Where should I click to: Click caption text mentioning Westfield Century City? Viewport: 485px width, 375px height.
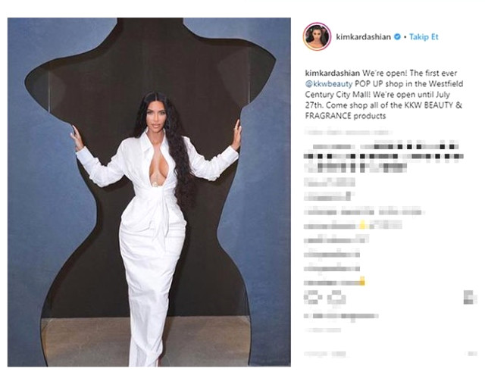tap(384, 89)
